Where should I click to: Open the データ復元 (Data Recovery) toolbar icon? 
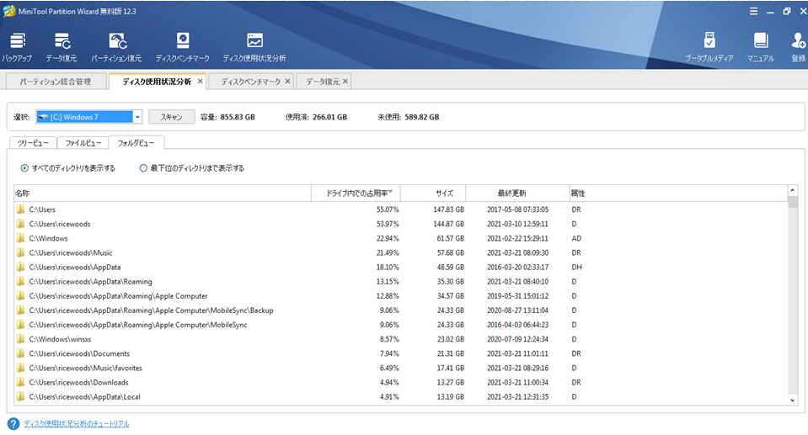point(62,47)
